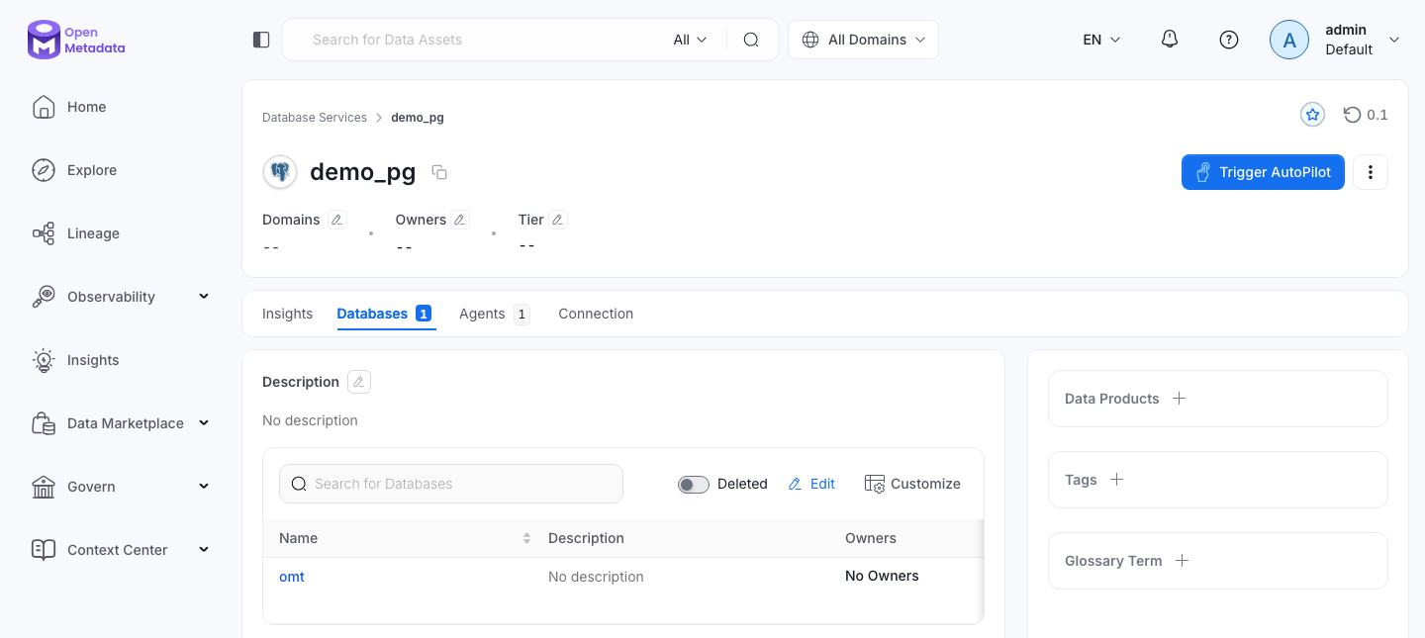This screenshot has height=638, width=1425.
Task: Expand the Observability menu
Action: point(204,297)
